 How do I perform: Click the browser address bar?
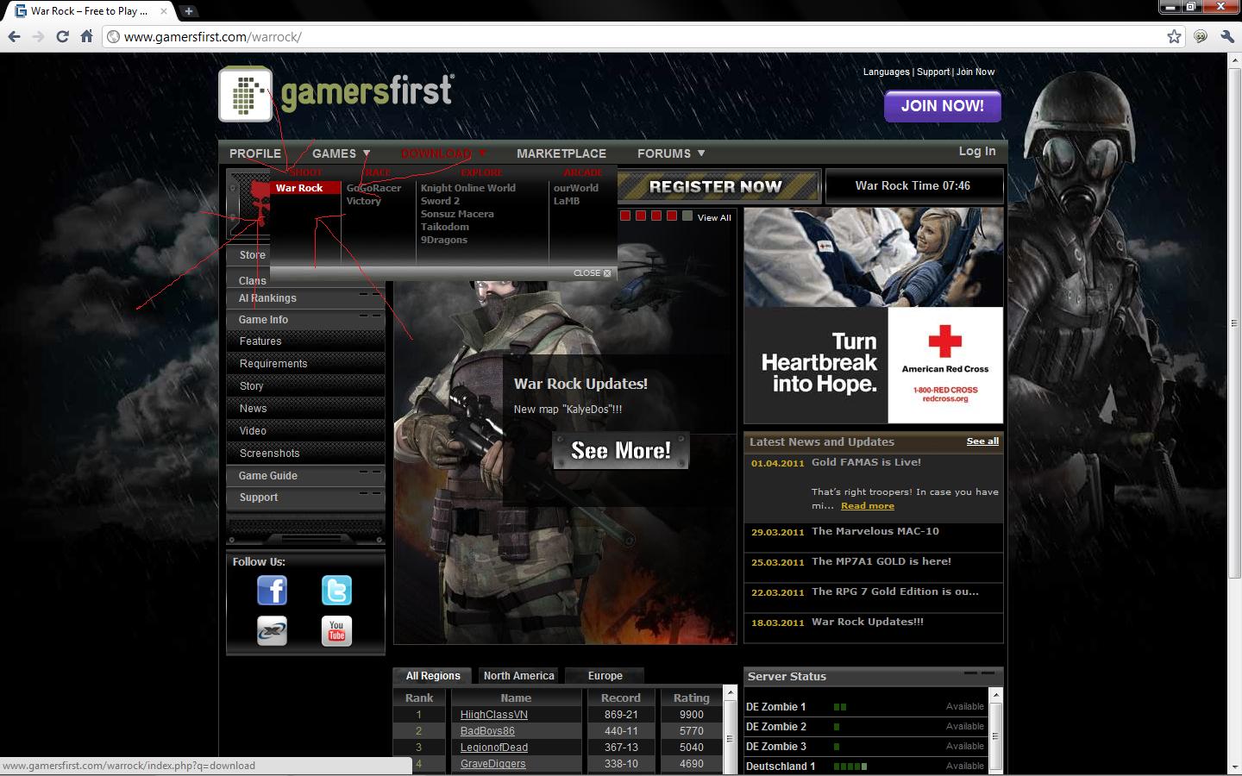pos(634,36)
